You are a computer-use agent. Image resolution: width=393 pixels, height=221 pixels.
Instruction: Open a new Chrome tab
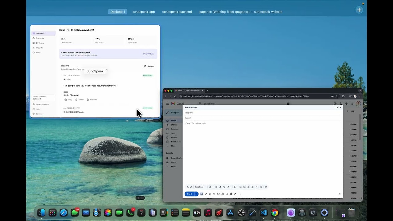point(207,91)
